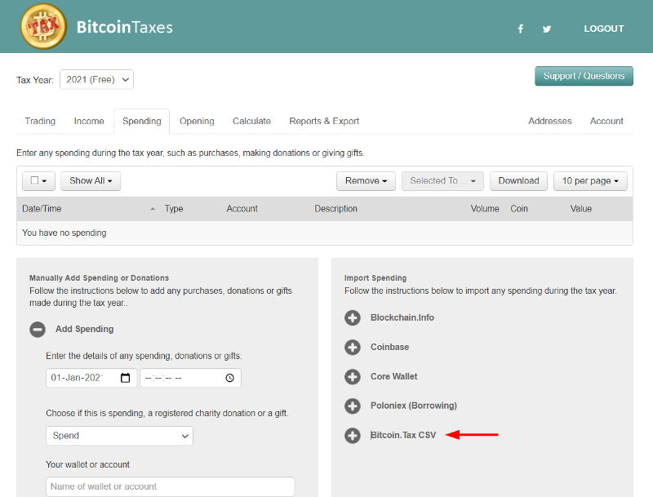
Task: Open the Reports & Export tab
Action: [324, 121]
